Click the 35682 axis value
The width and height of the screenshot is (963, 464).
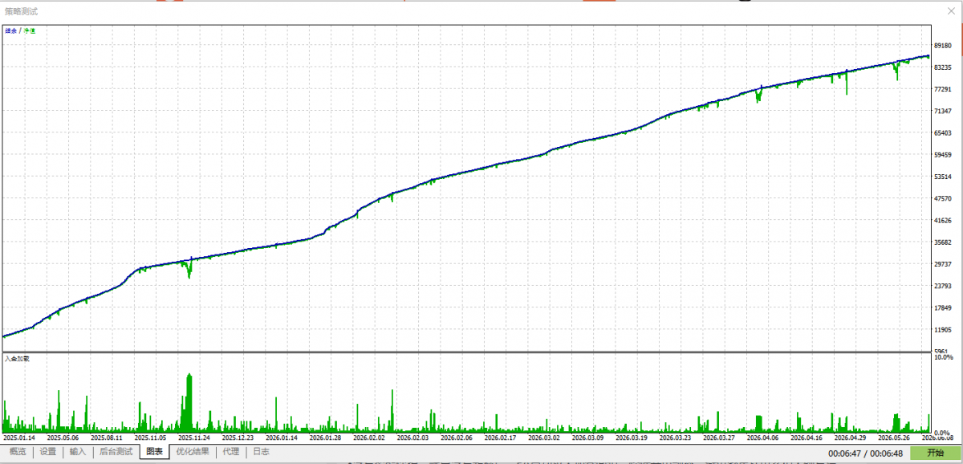(943, 242)
